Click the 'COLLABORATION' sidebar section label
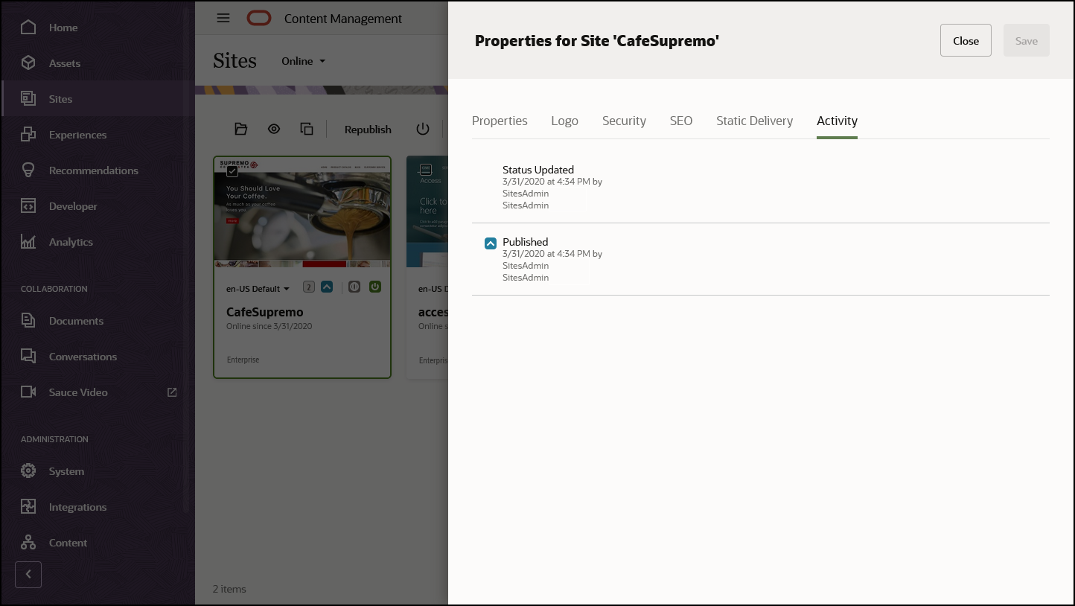The width and height of the screenshot is (1075, 606). point(54,289)
